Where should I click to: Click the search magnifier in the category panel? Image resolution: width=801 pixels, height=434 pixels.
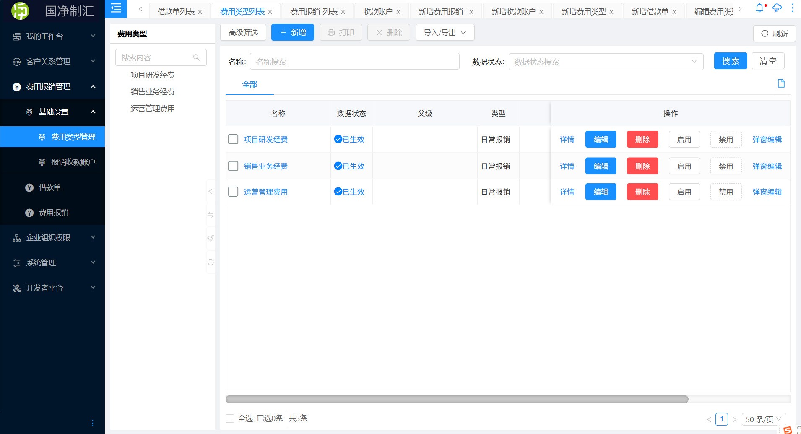coord(196,57)
